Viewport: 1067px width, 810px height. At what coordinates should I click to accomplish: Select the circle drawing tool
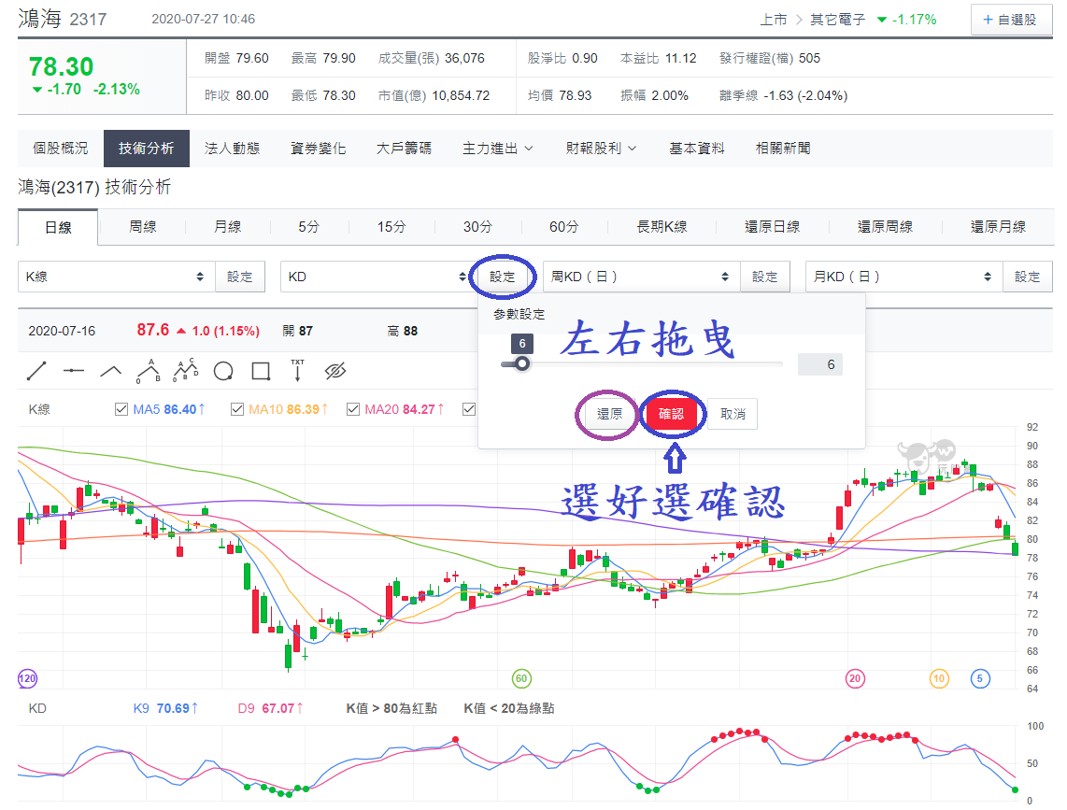pos(223,371)
